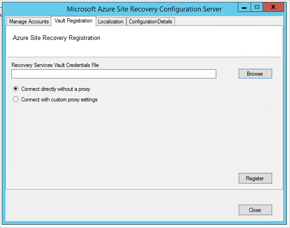
Task: Click the 'Connect with custom proxy settings' label
Action: [59, 99]
